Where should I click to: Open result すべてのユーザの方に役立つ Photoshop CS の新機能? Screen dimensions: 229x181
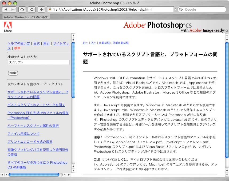pos(37,165)
